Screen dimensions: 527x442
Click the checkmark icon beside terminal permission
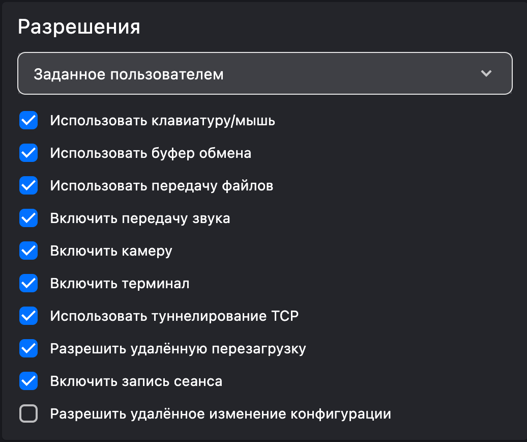coord(28,284)
